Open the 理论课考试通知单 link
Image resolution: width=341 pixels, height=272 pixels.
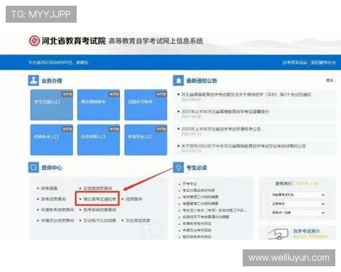pyautogui.click(x=100, y=199)
